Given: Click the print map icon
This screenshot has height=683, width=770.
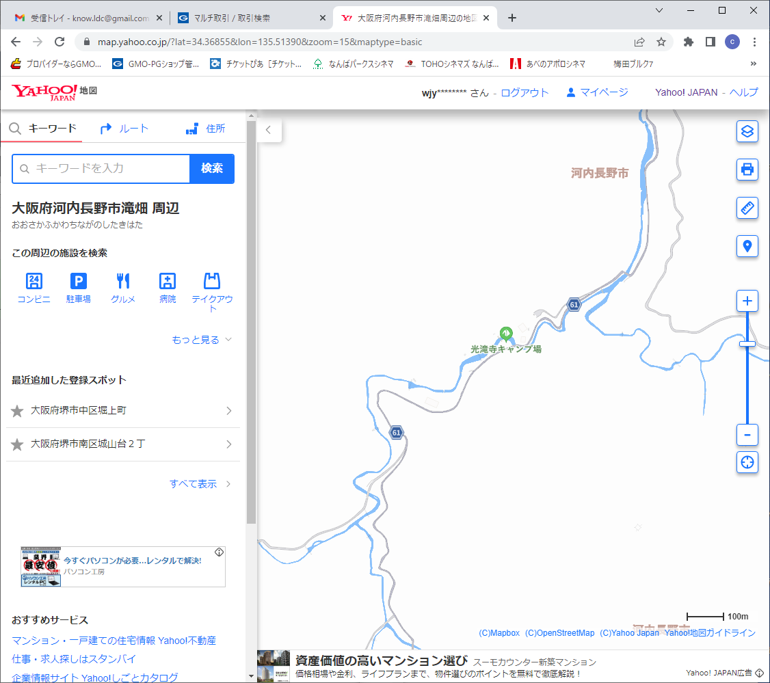Looking at the screenshot, I should tap(747, 170).
